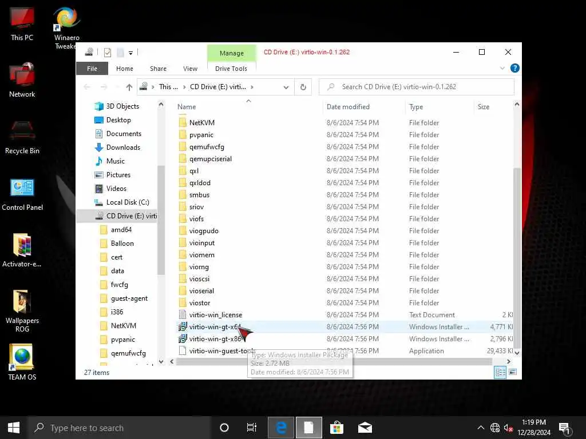Refresh the current folder view
Image resolution: width=586 pixels, height=439 pixels.
303,87
